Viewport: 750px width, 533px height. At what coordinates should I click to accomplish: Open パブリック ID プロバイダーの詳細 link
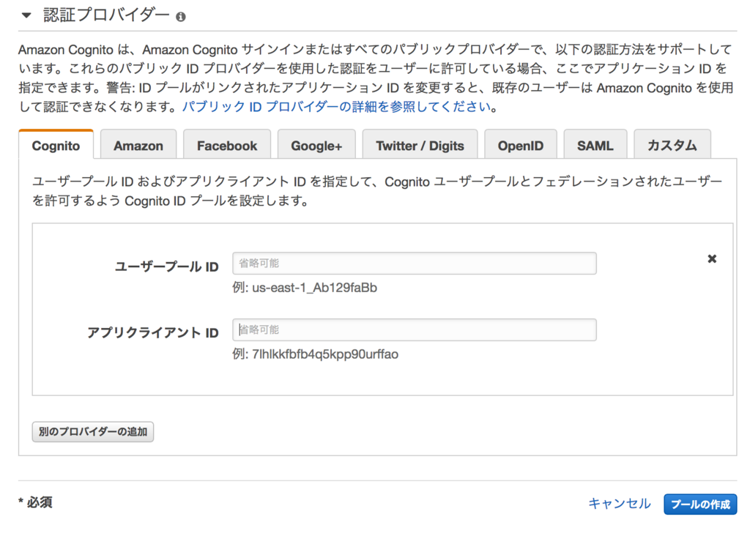click(x=336, y=107)
